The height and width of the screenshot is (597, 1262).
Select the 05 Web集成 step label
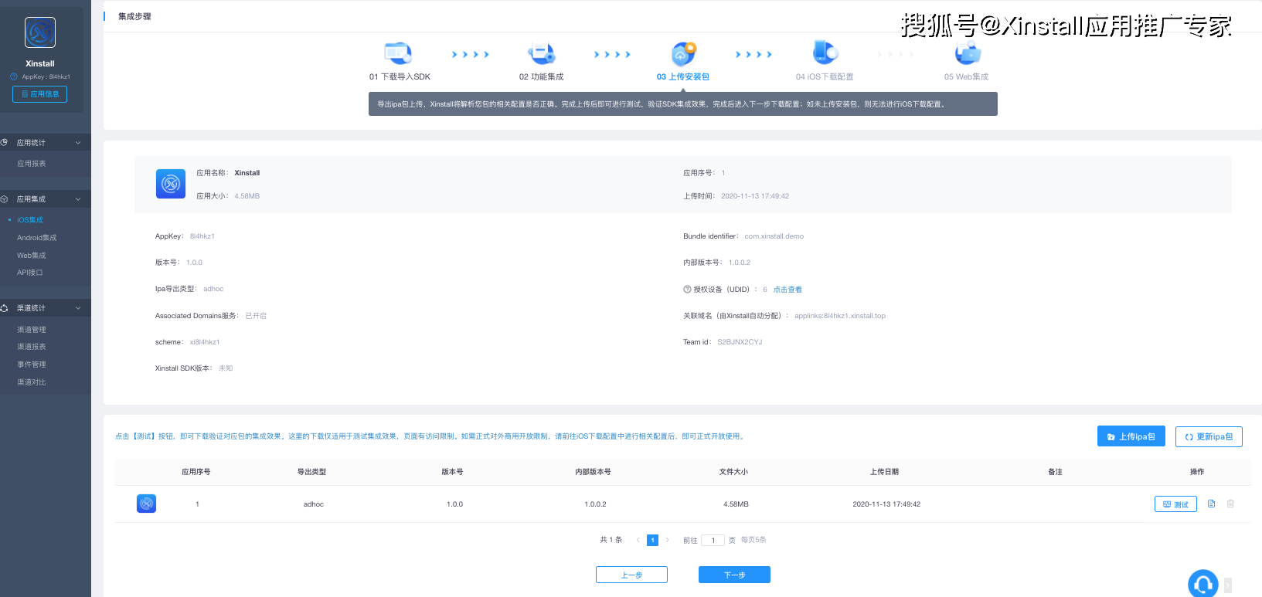966,77
